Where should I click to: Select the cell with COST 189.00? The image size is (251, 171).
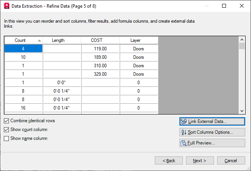(100, 57)
